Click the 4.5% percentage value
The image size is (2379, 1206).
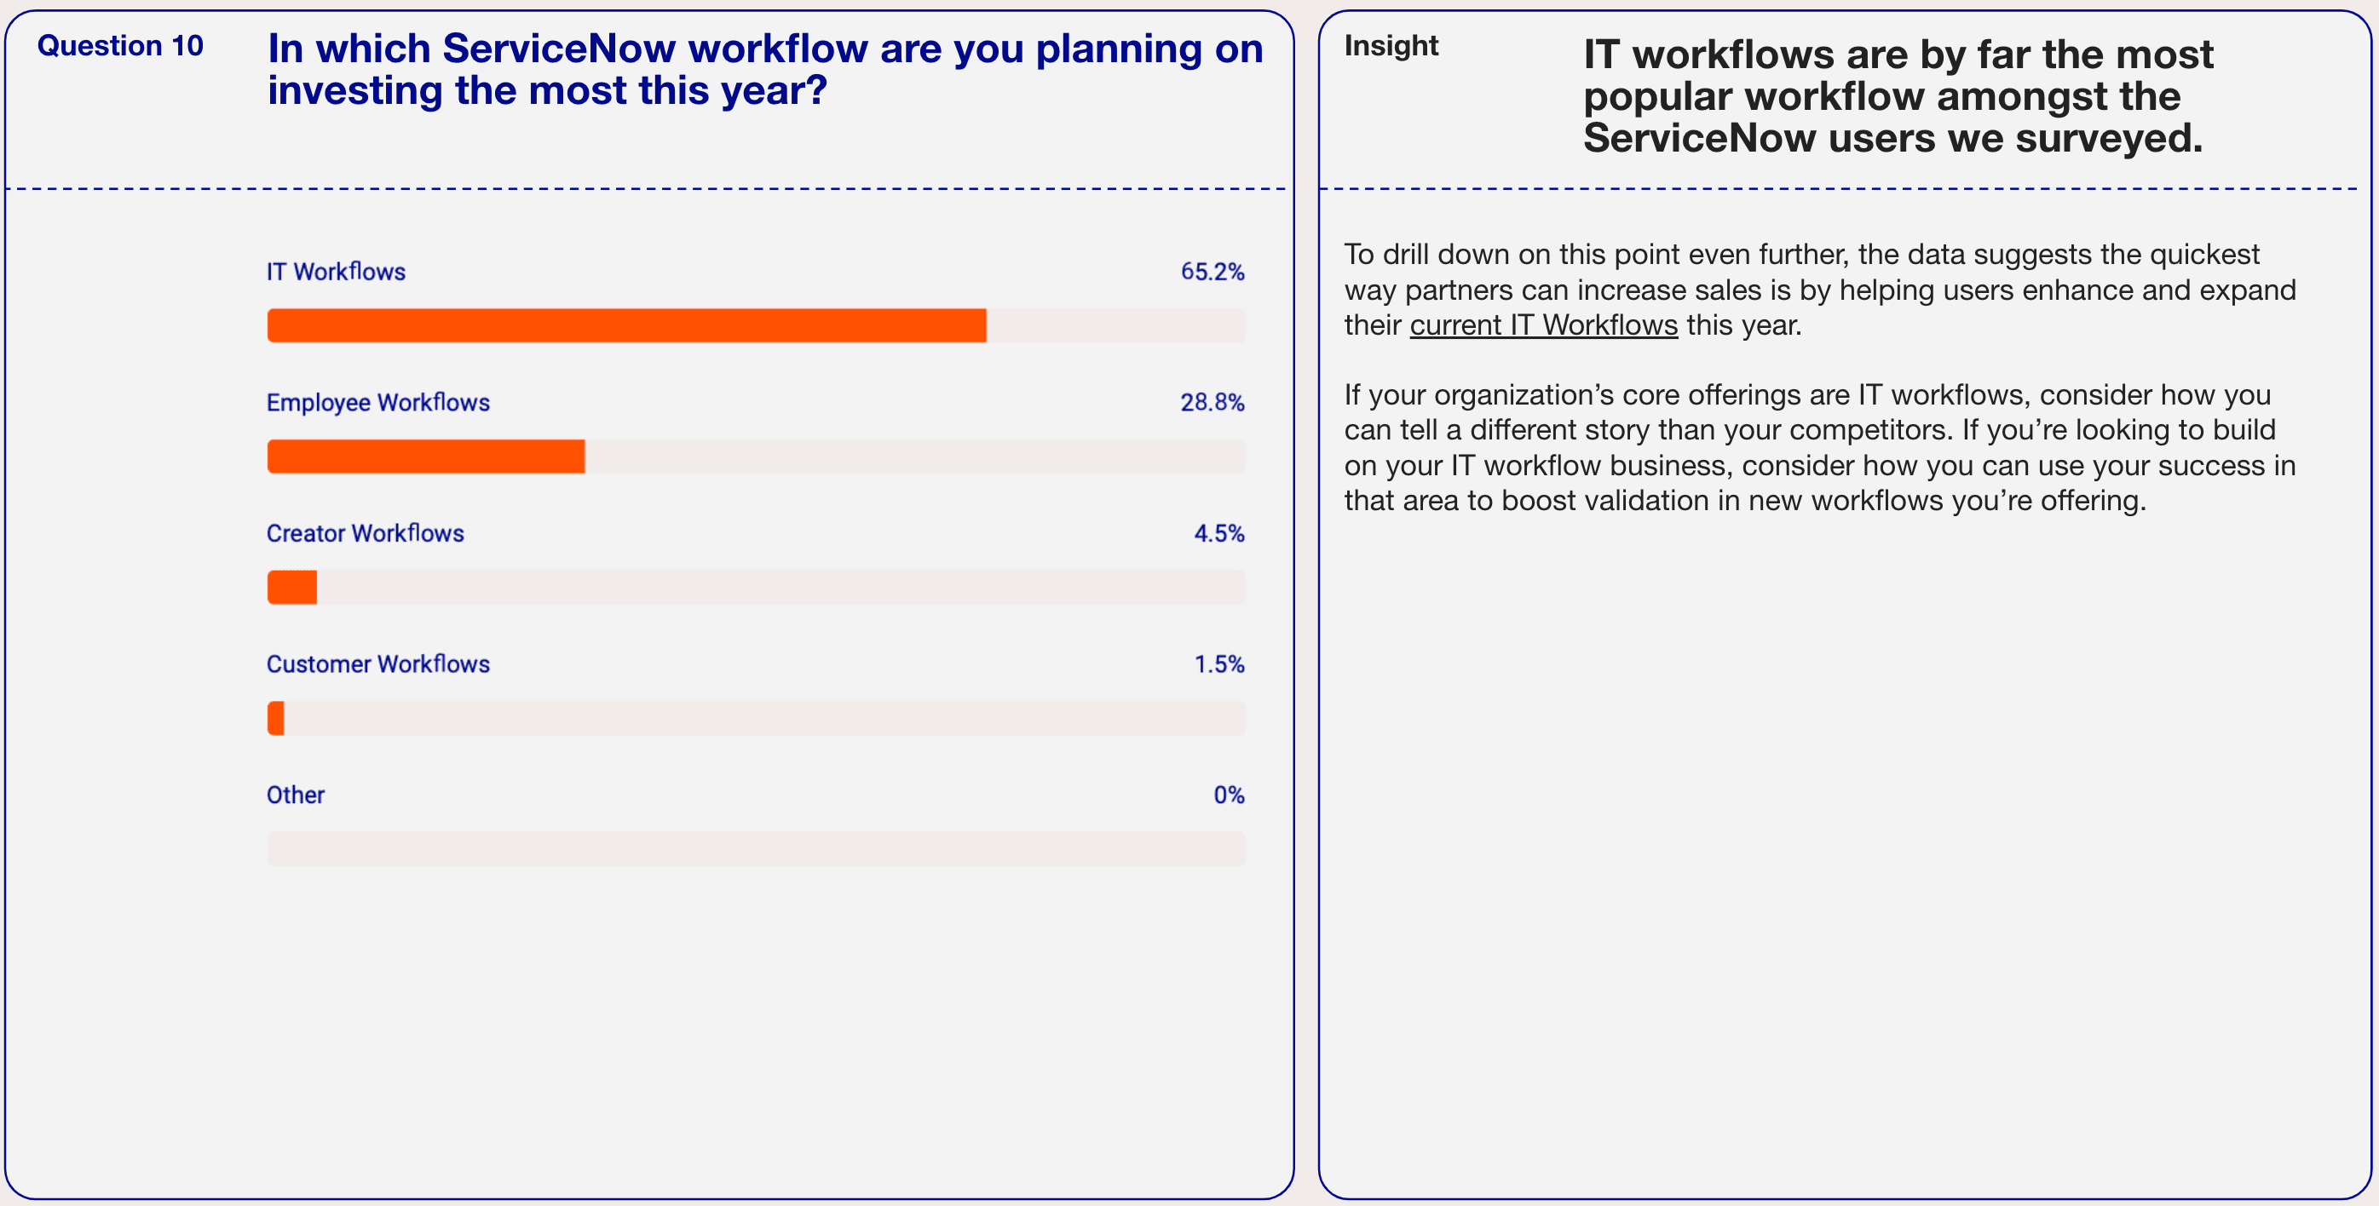point(1219,534)
